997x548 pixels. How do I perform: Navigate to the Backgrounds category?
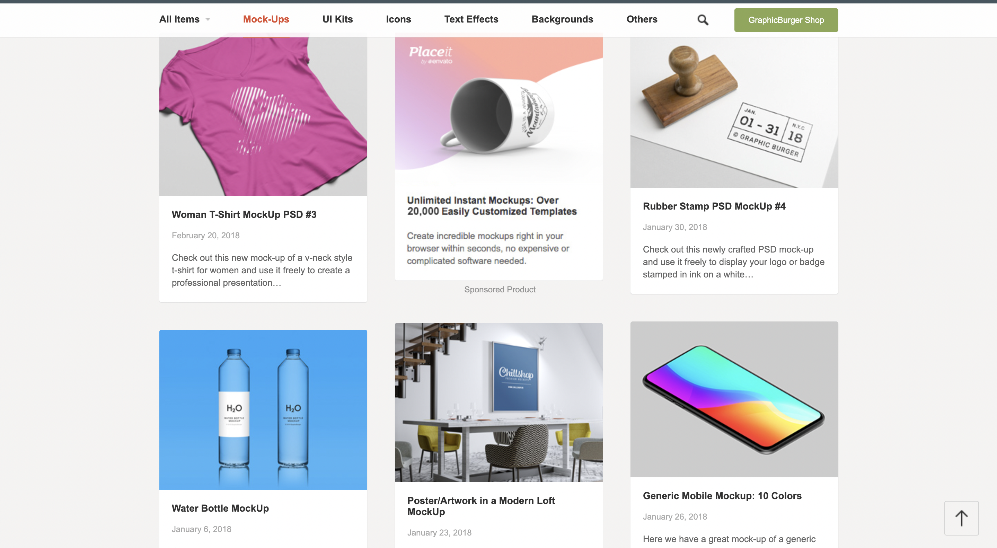[562, 19]
